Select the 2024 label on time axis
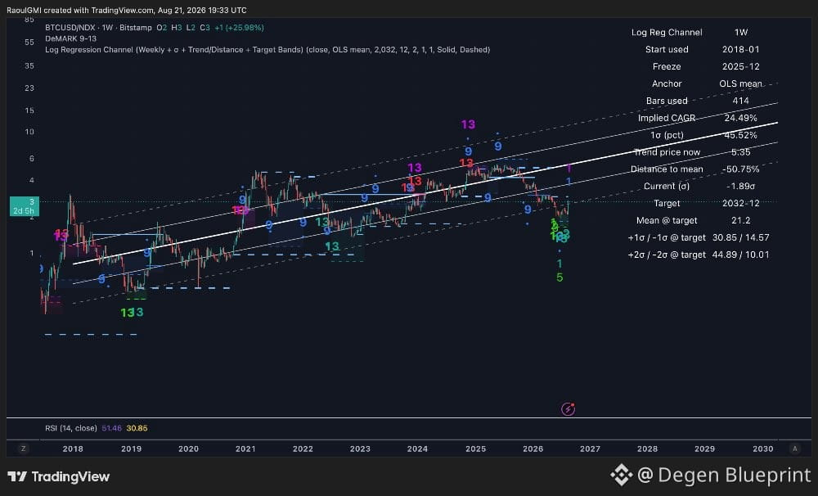This screenshot has width=818, height=496. (x=417, y=449)
